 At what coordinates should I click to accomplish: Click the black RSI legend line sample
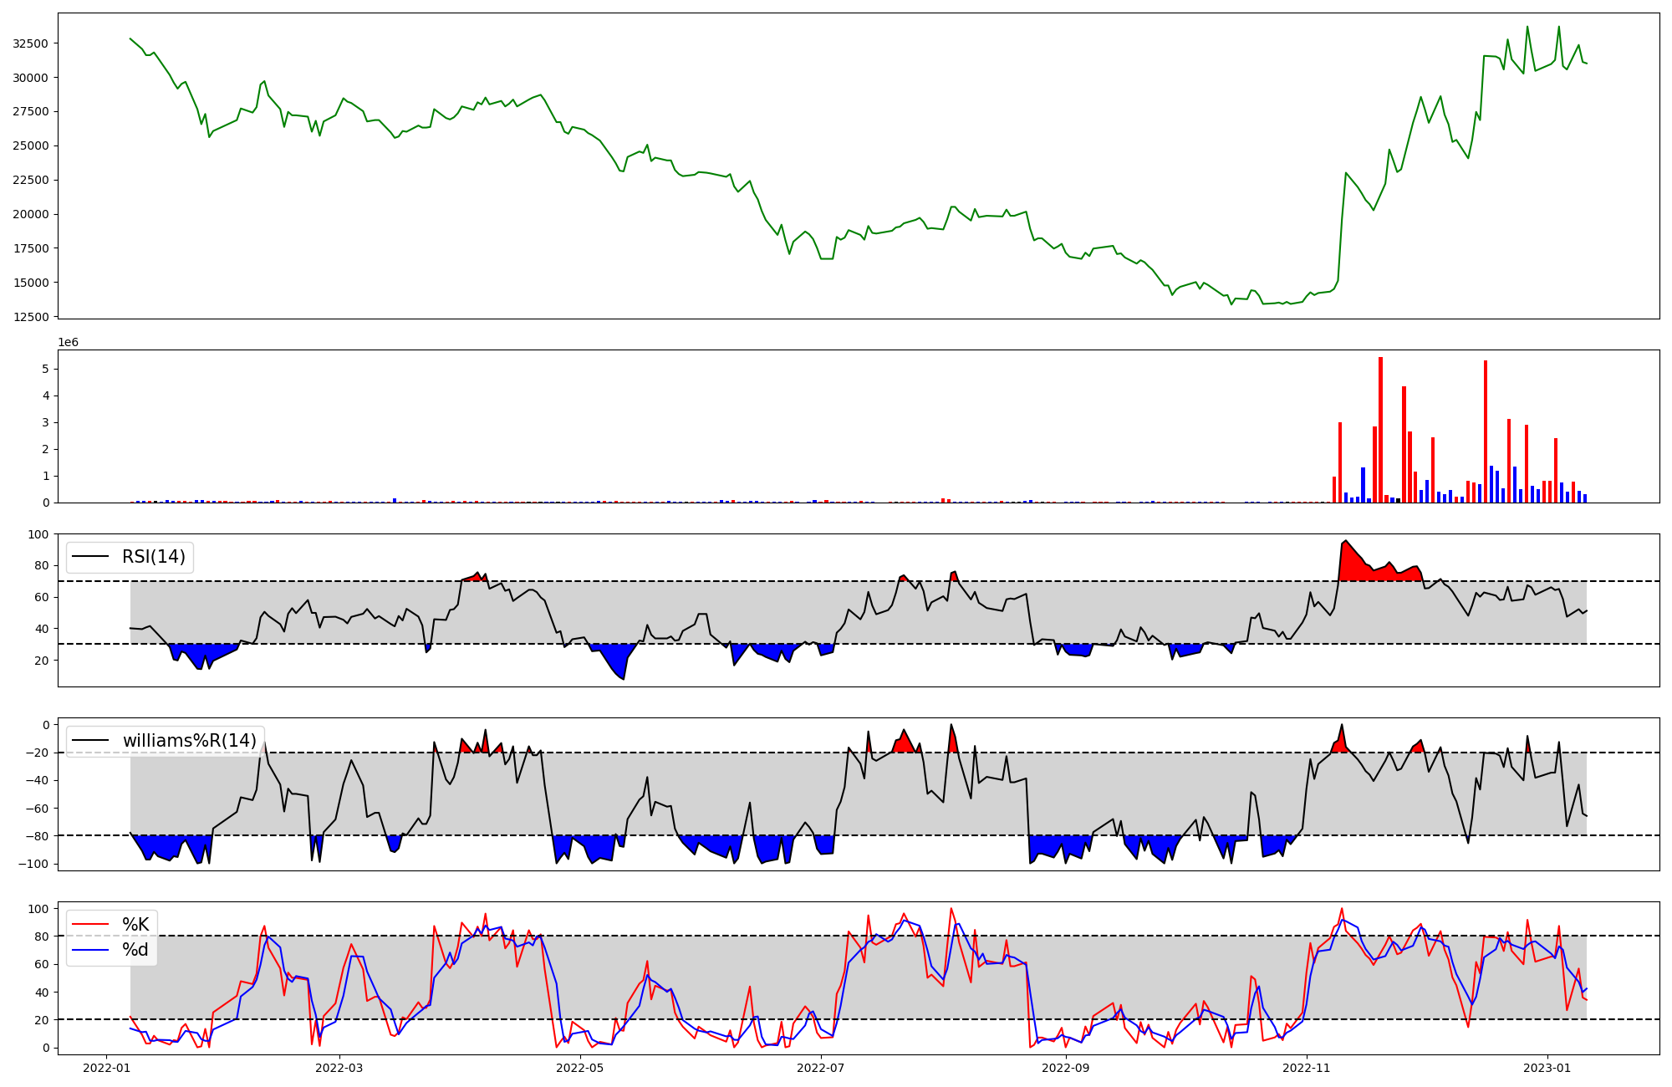(90, 557)
